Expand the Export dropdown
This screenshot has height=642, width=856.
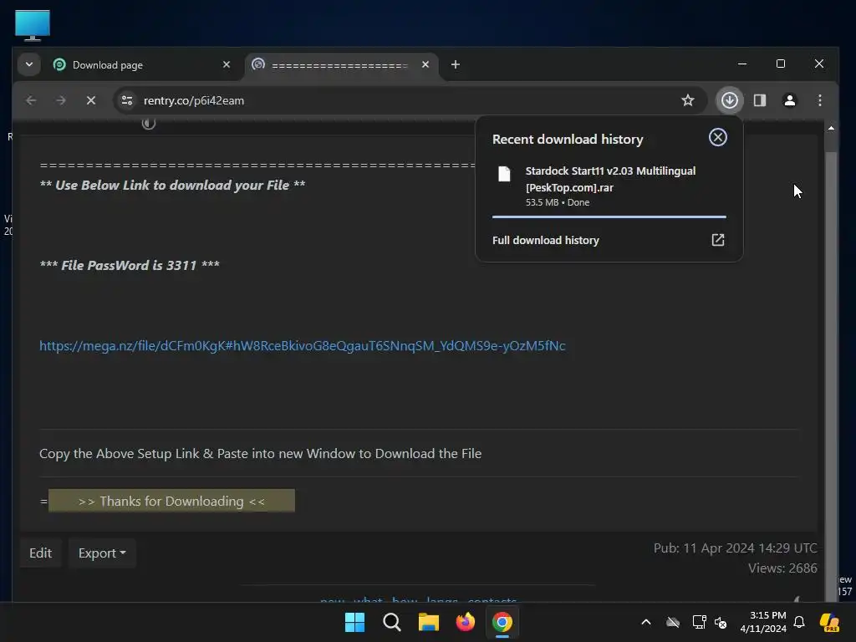pyautogui.click(x=102, y=553)
